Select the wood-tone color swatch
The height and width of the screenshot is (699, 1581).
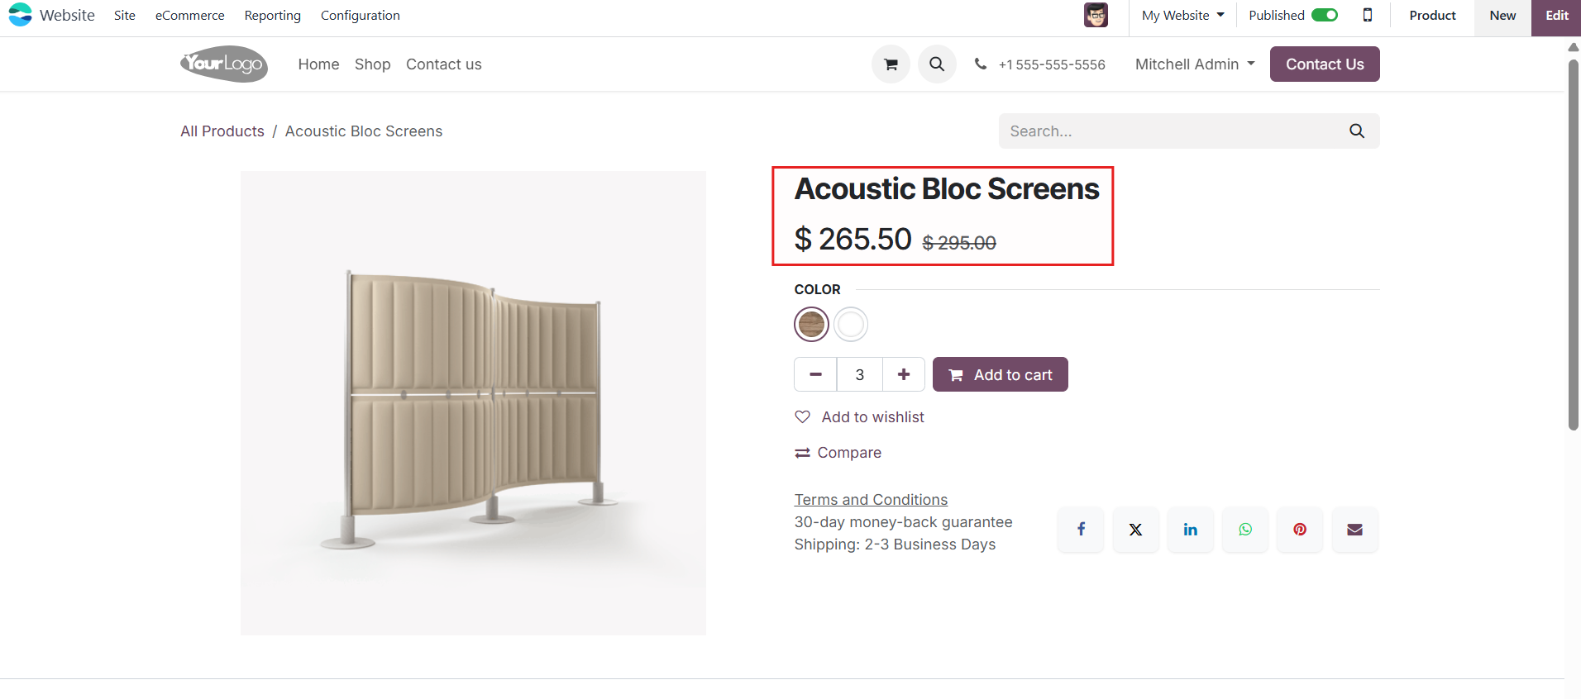[x=811, y=324]
